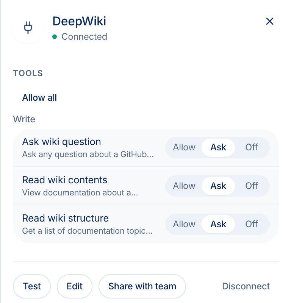The height and width of the screenshot is (303, 291).
Task: Select the Read wiki structure tool title
Action: coord(65,218)
